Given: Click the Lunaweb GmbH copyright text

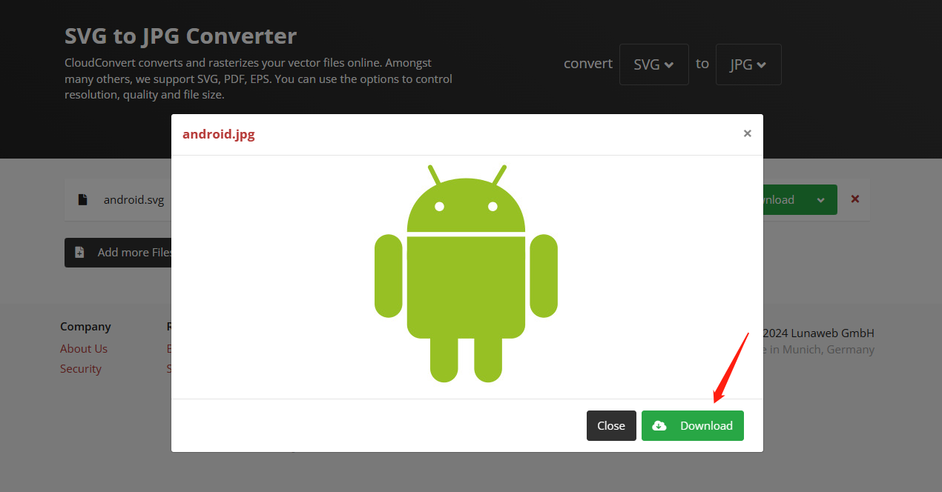Looking at the screenshot, I should pyautogui.click(x=819, y=333).
